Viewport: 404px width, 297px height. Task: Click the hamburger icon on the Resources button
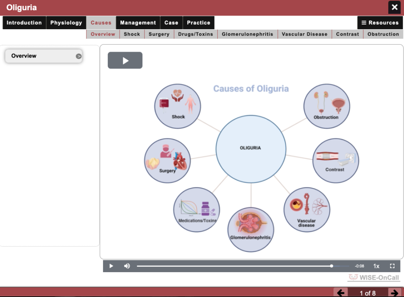[x=363, y=22]
